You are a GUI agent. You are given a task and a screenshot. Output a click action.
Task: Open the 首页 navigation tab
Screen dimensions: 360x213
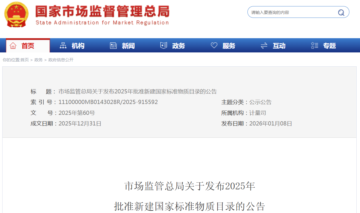click(x=28, y=46)
